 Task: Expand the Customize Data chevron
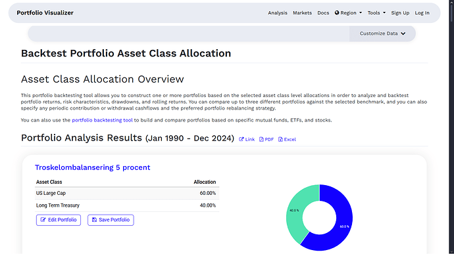pyautogui.click(x=403, y=33)
